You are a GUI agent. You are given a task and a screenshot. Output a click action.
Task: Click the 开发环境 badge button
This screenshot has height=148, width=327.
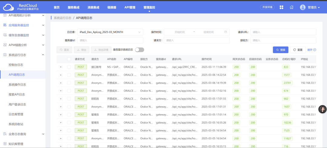[267, 7]
